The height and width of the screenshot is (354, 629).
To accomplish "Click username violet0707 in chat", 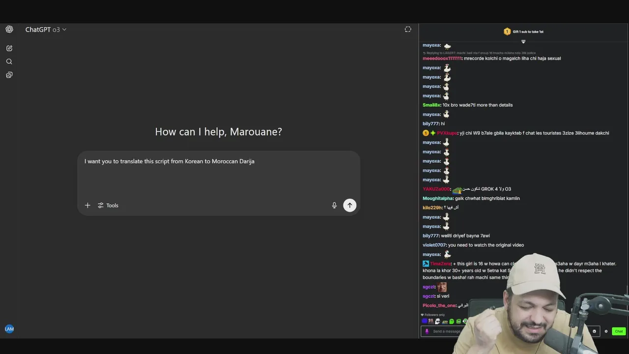I will coord(434,245).
